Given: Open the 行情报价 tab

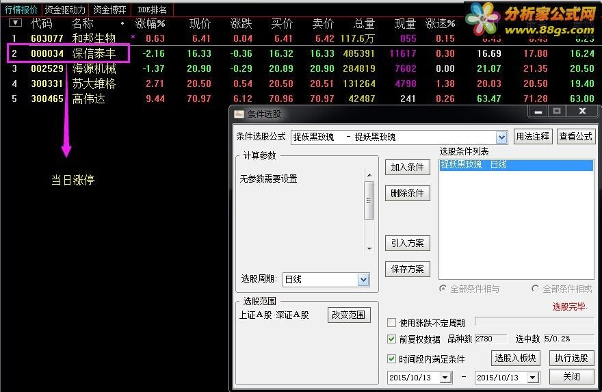Looking at the screenshot, I should point(21,10).
